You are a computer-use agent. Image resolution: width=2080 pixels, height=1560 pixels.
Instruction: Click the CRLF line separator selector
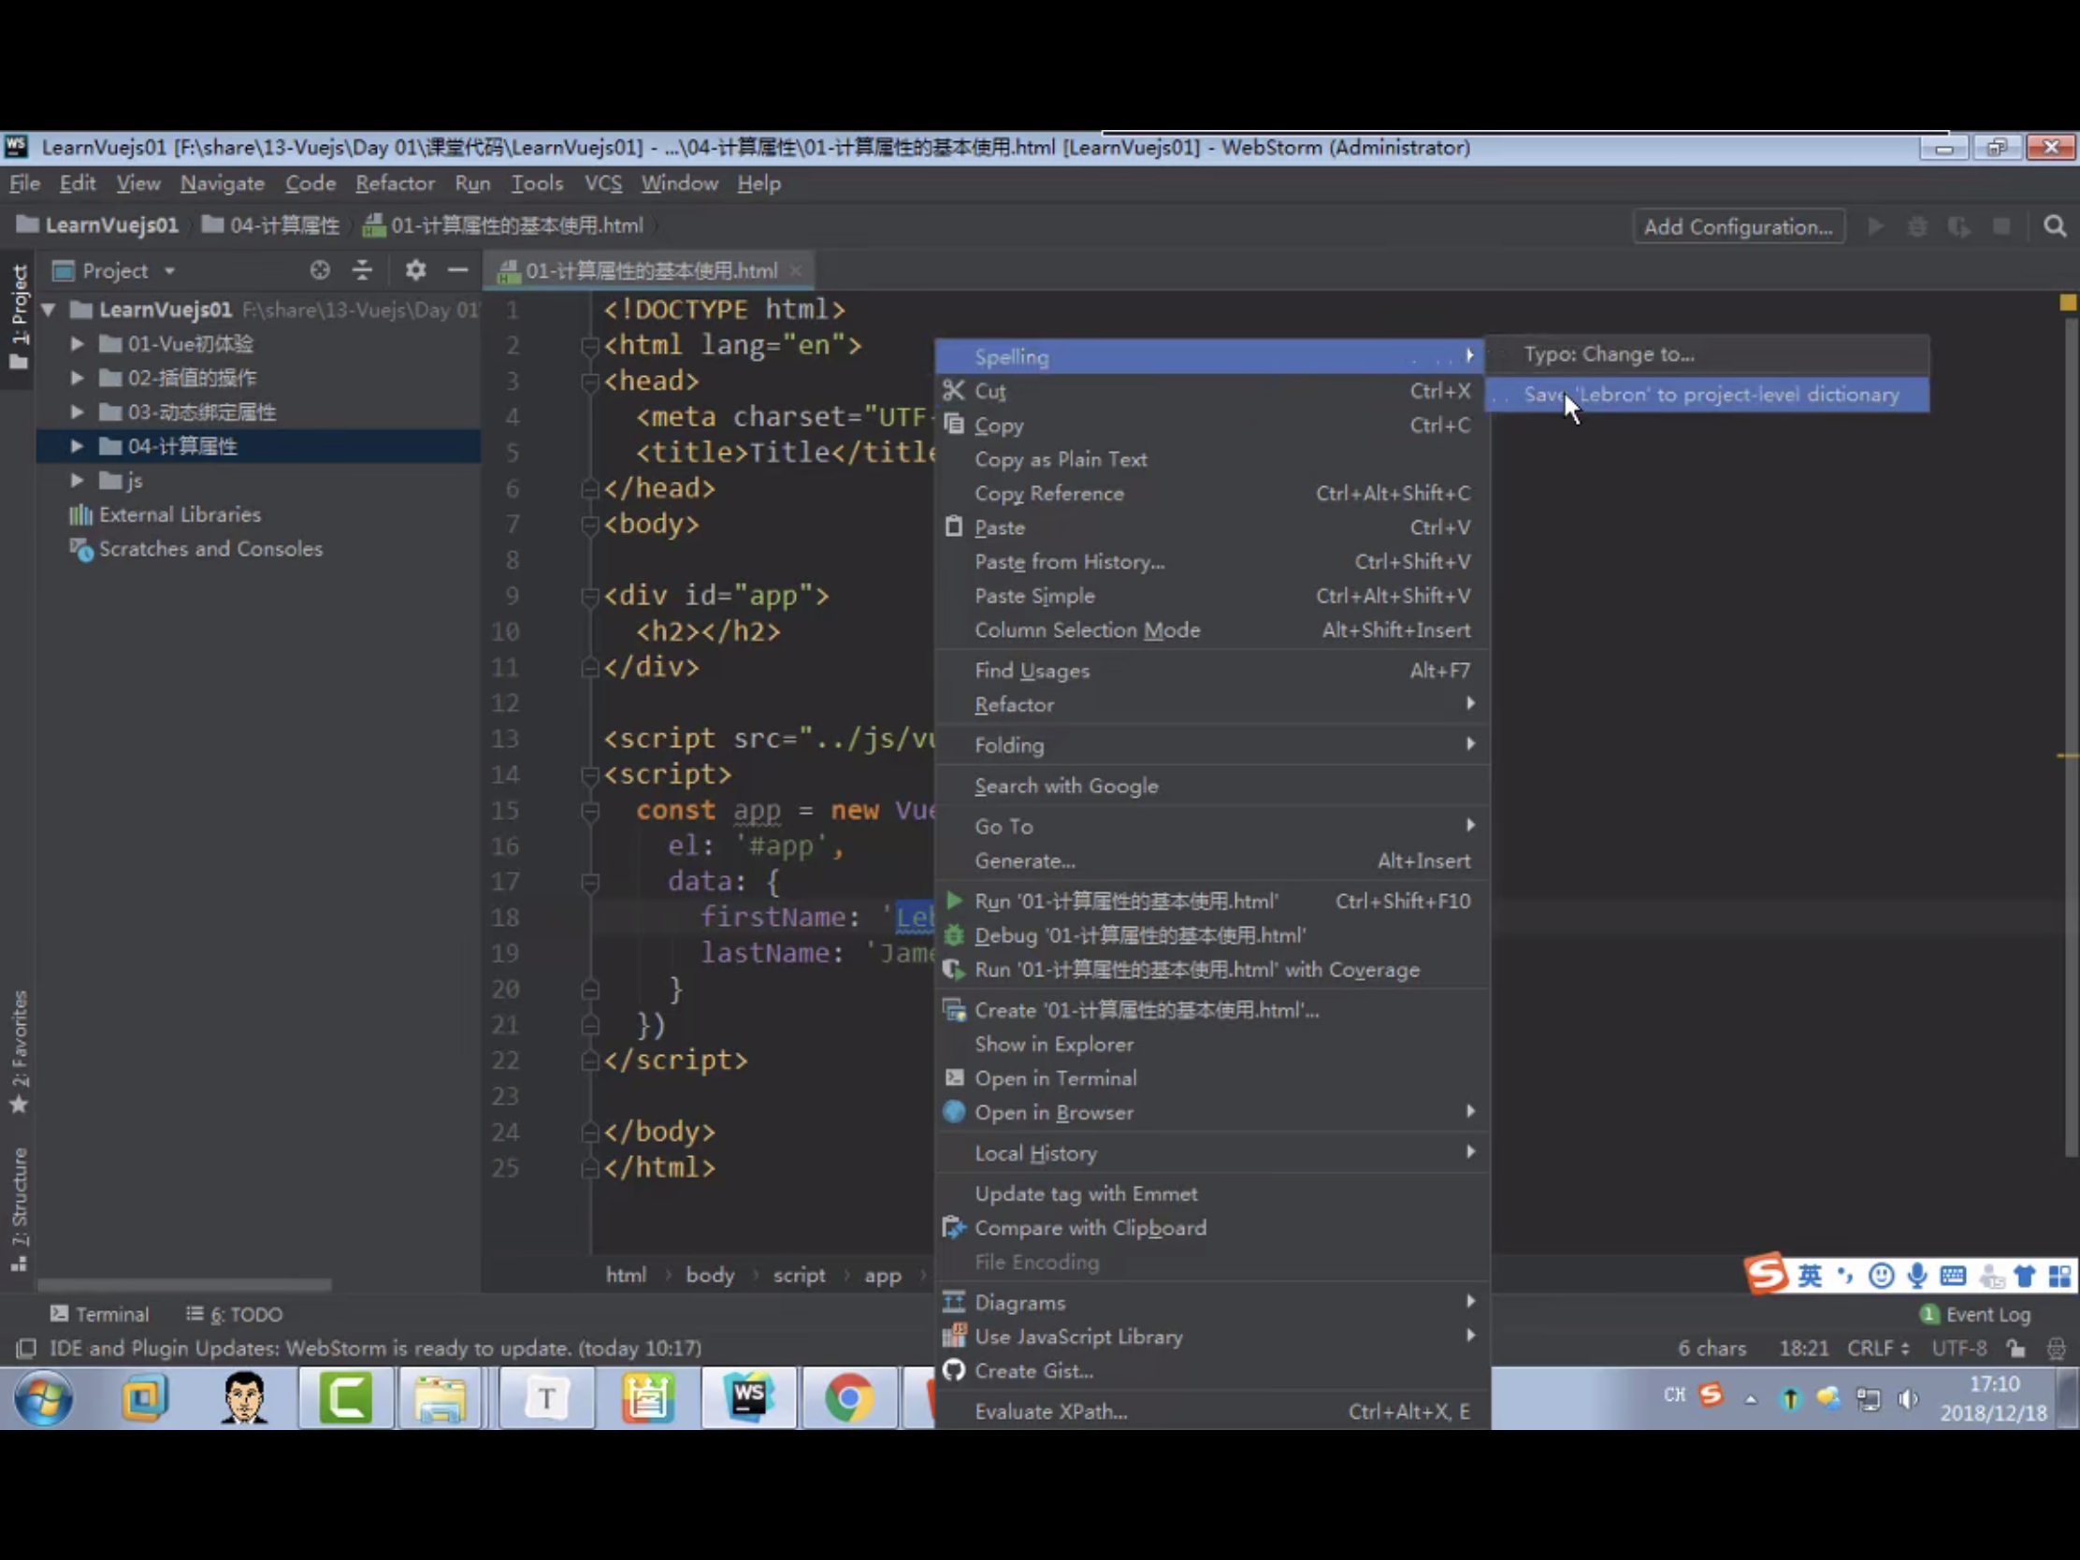tap(1877, 1349)
